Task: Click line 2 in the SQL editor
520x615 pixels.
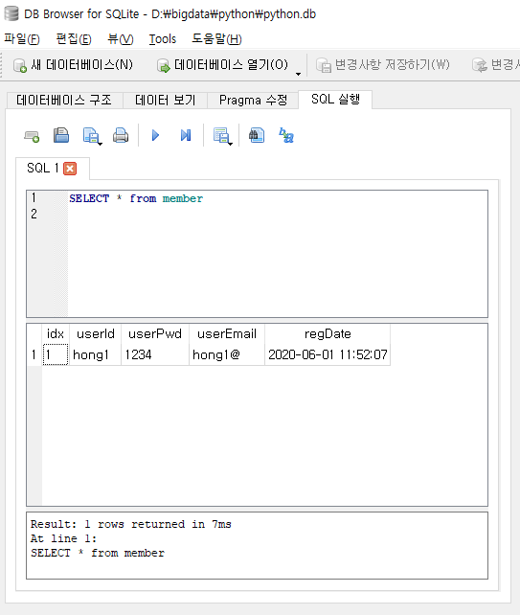Action: pyautogui.click(x=34, y=215)
